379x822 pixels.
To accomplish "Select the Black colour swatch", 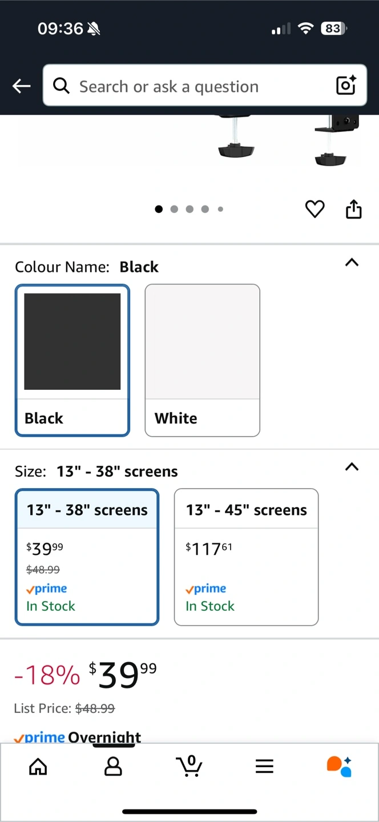I will [x=72, y=360].
